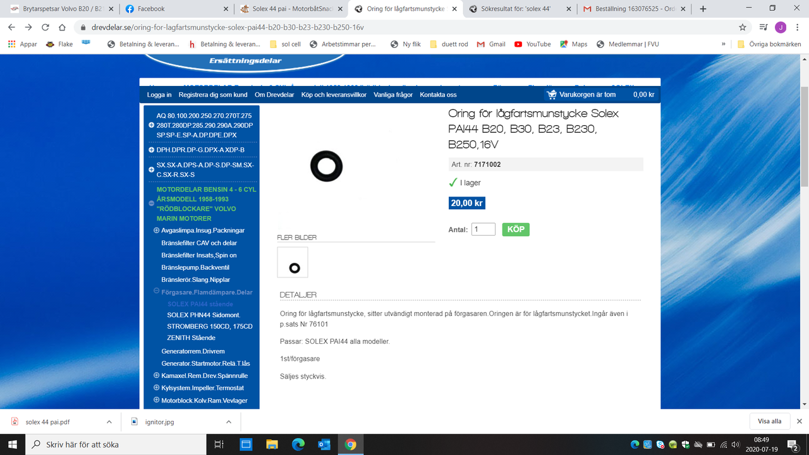Bookmark this page with star icon

pyautogui.click(x=743, y=28)
